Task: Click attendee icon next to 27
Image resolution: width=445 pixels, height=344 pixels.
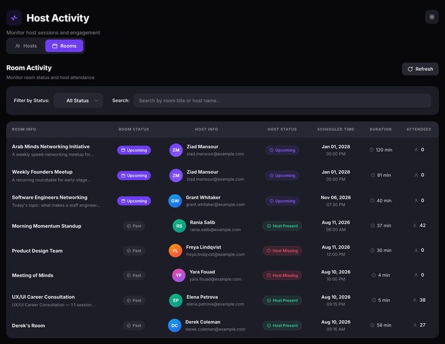Action: tap(415, 325)
